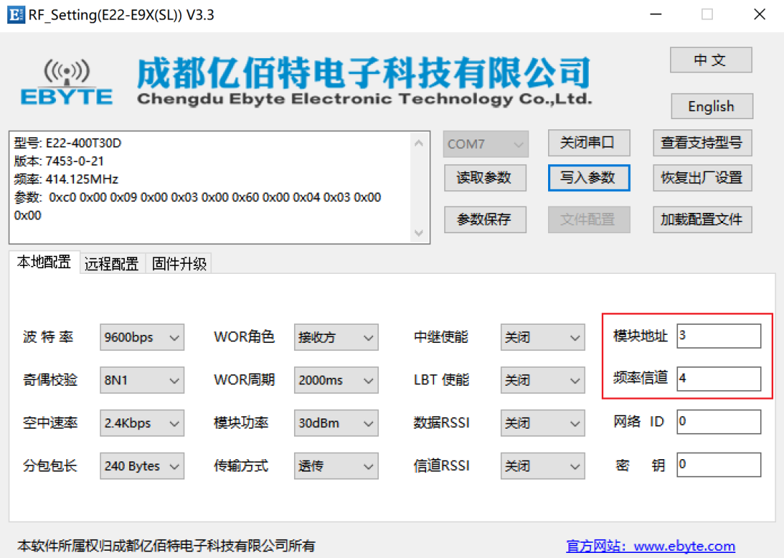Expand the 空中速率 2.4Kbps dropdown
This screenshot has height=558, width=784.
142,424
